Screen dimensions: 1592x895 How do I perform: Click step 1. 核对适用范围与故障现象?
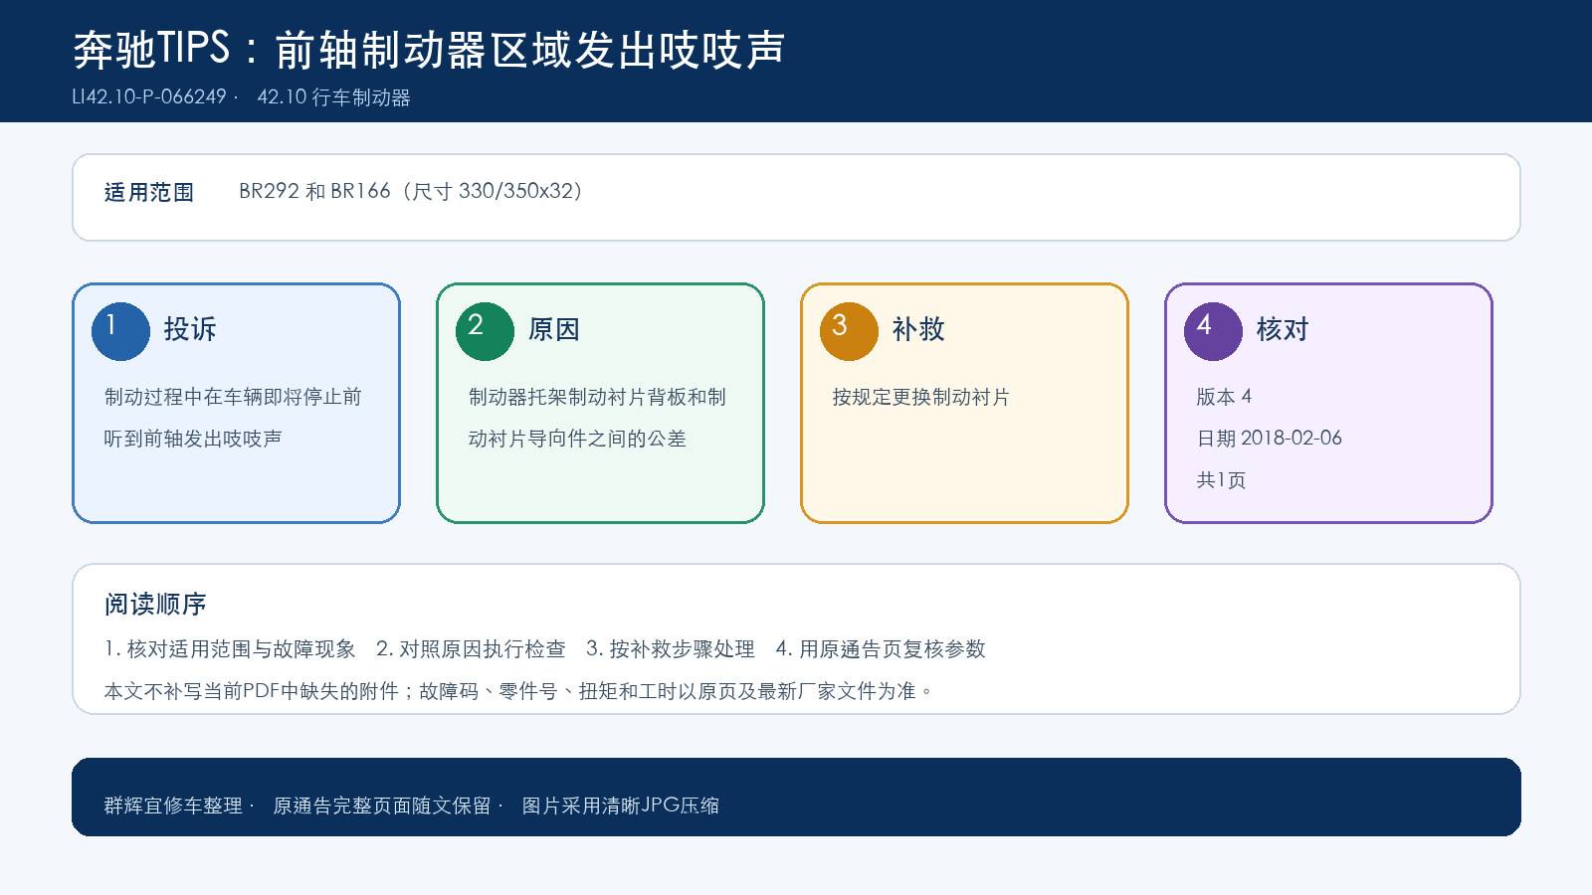(x=230, y=649)
